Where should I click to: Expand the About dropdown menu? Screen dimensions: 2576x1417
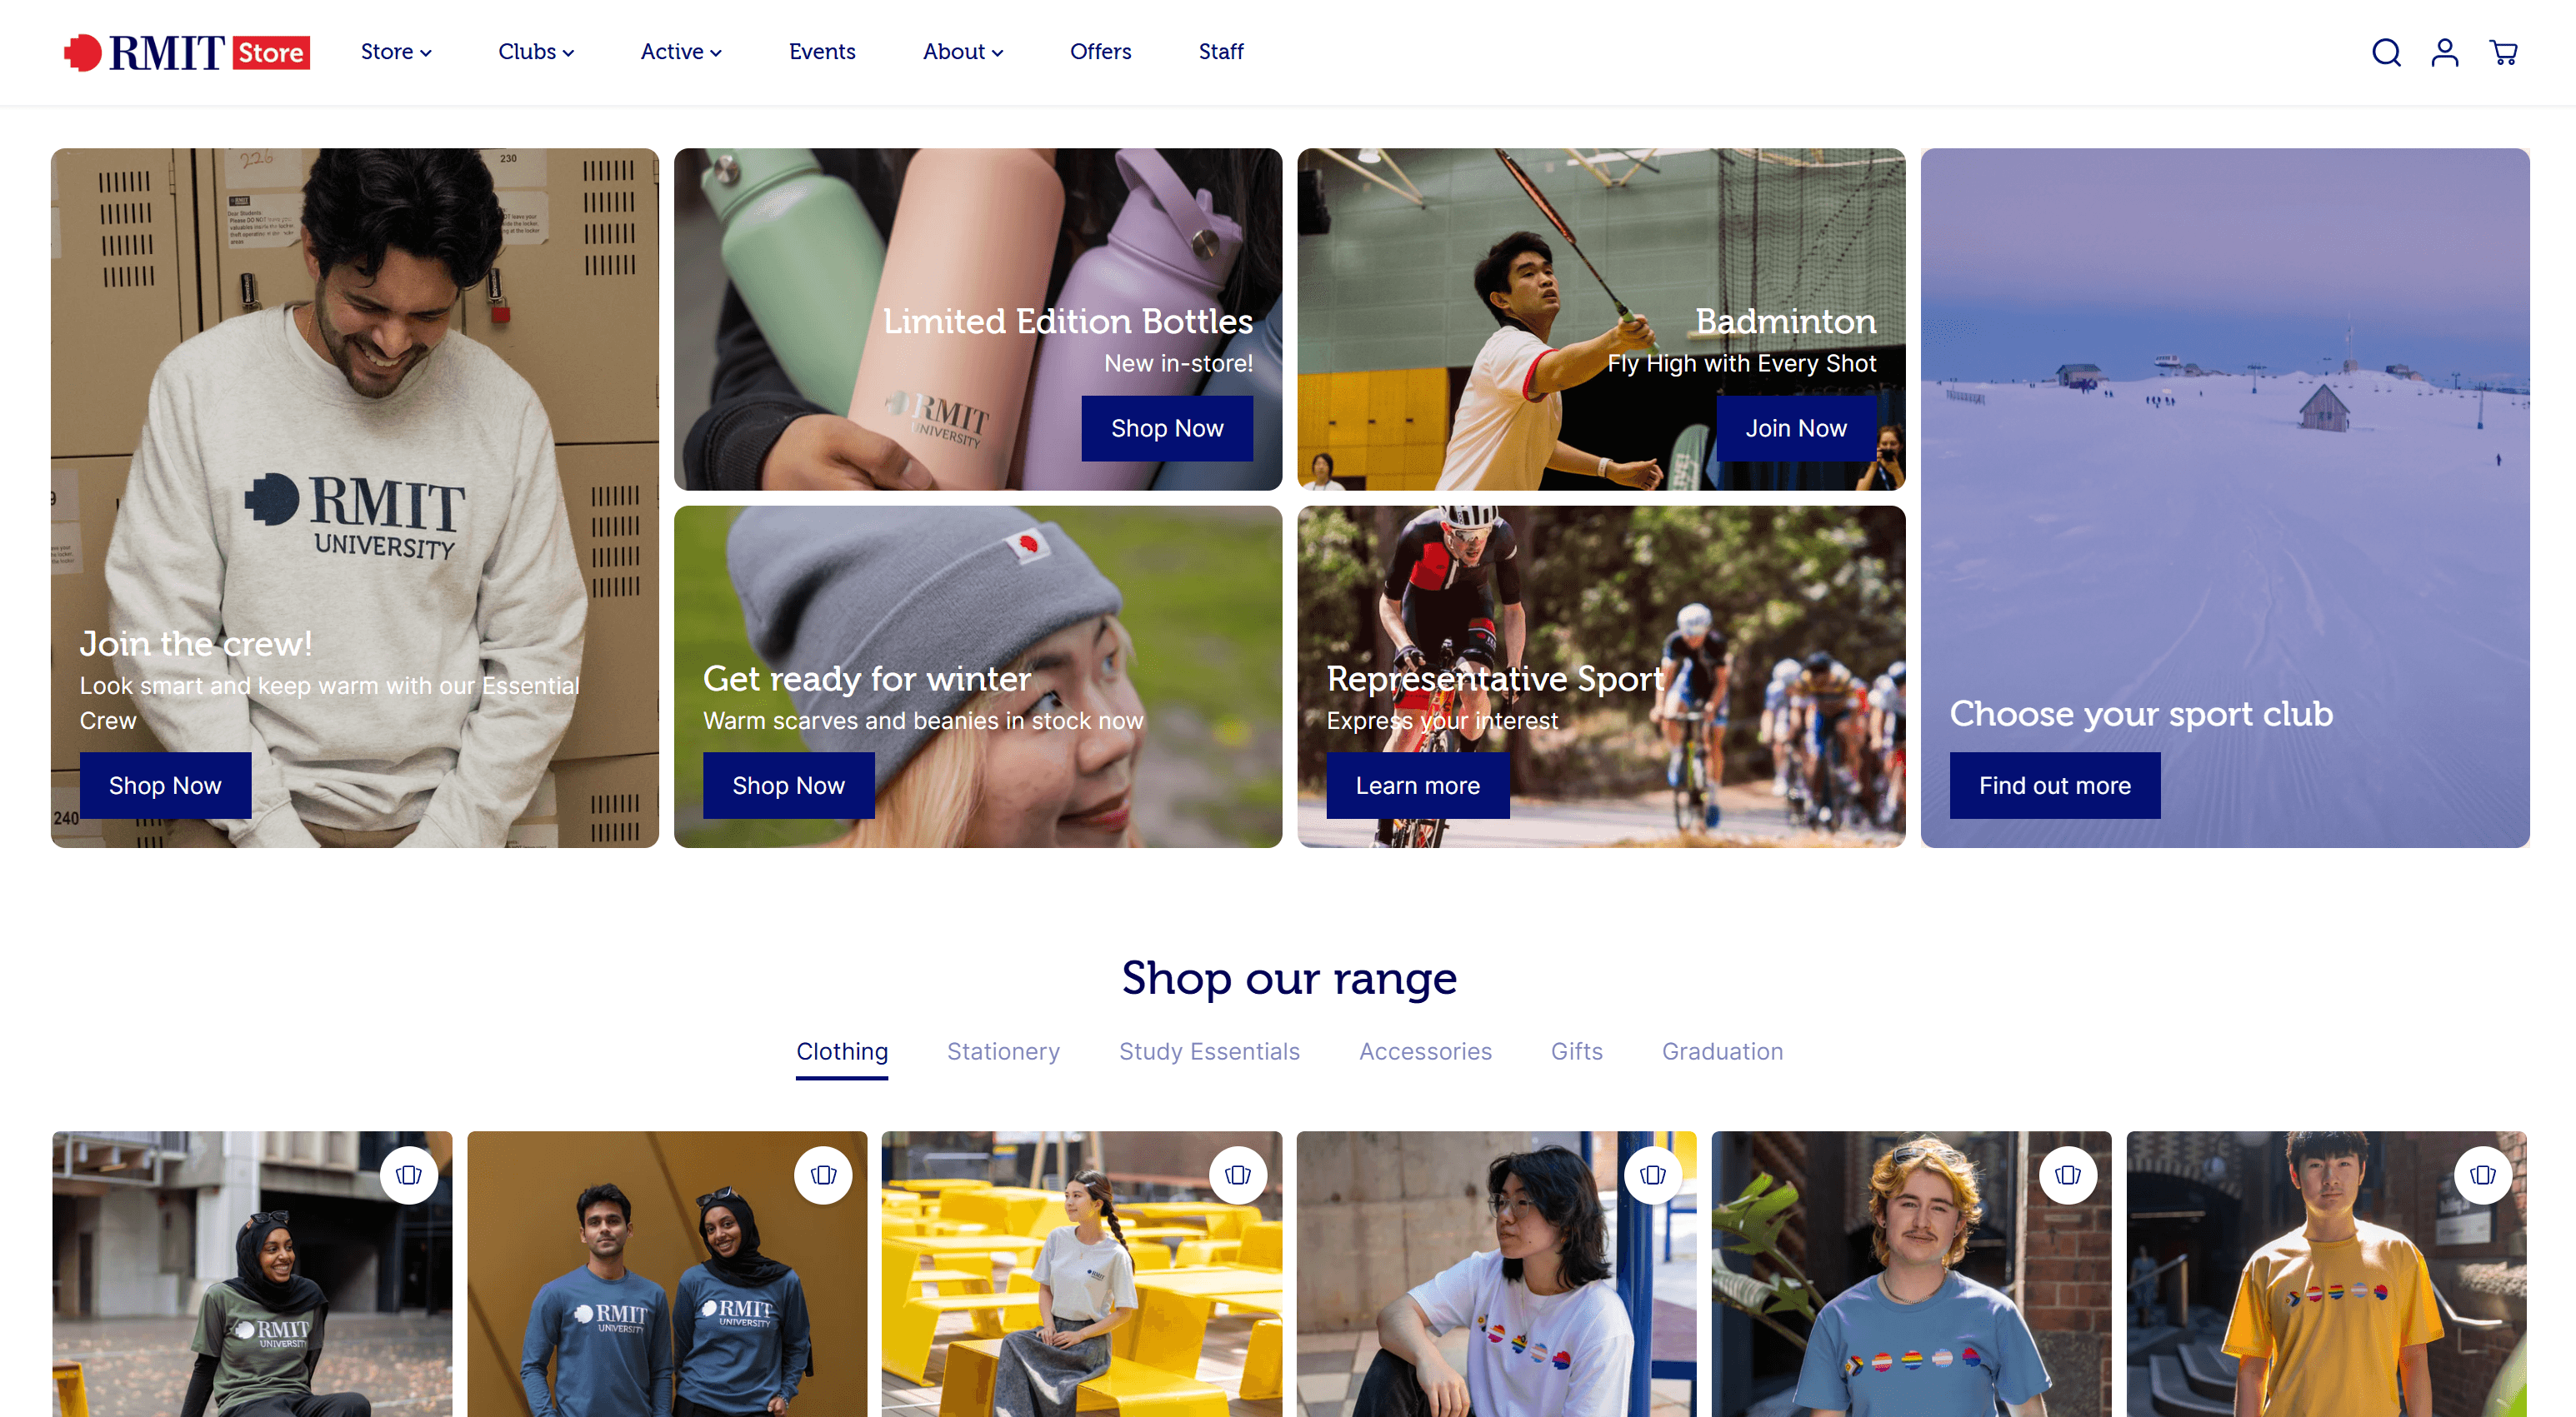(963, 52)
